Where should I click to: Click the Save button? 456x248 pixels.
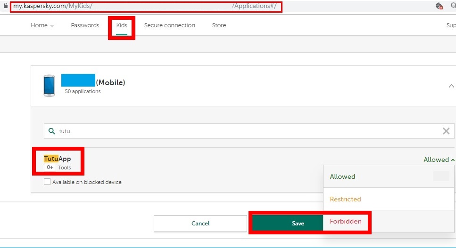288,224
